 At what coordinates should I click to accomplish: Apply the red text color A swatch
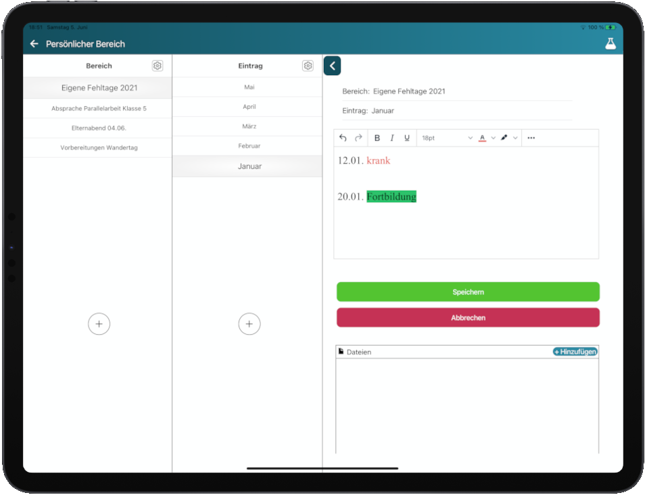click(482, 138)
